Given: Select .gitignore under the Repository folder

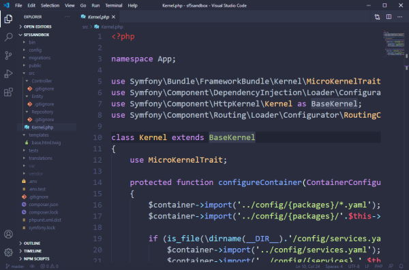Looking at the screenshot, I should tap(44, 120).
